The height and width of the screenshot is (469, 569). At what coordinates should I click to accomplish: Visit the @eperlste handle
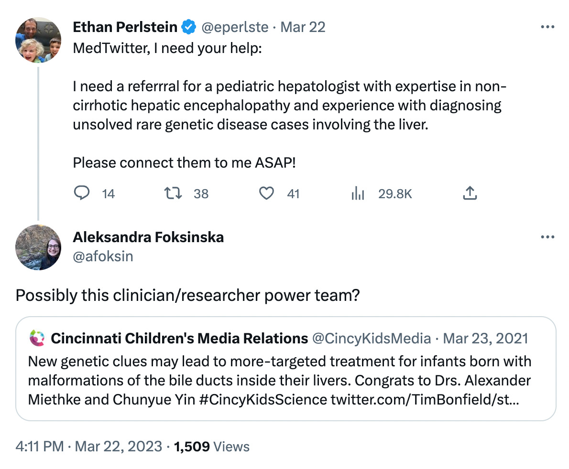[x=235, y=27]
